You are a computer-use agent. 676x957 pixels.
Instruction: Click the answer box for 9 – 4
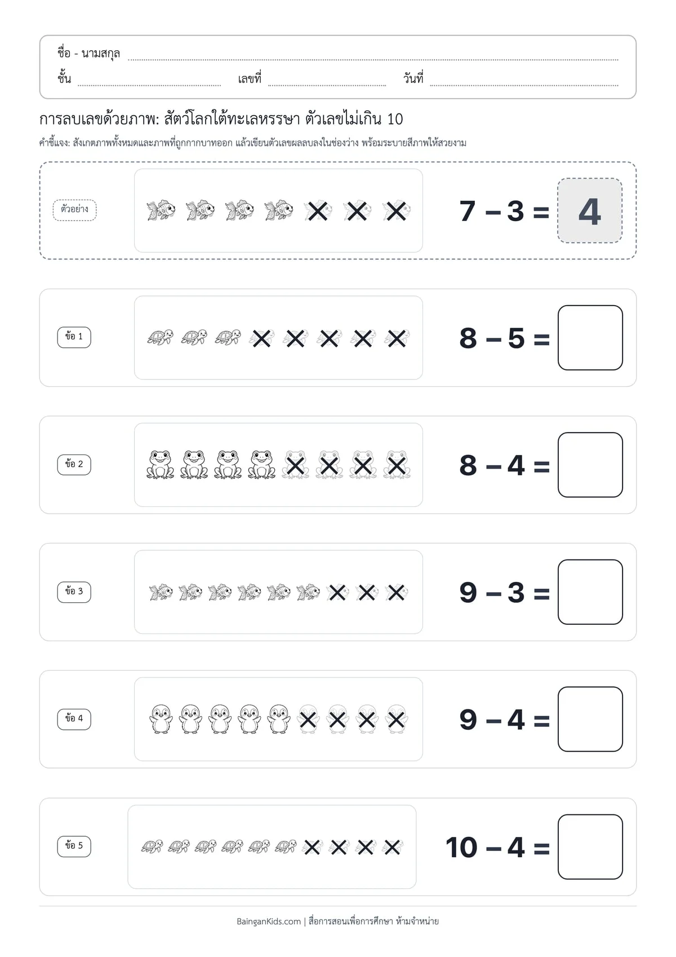[x=590, y=719]
